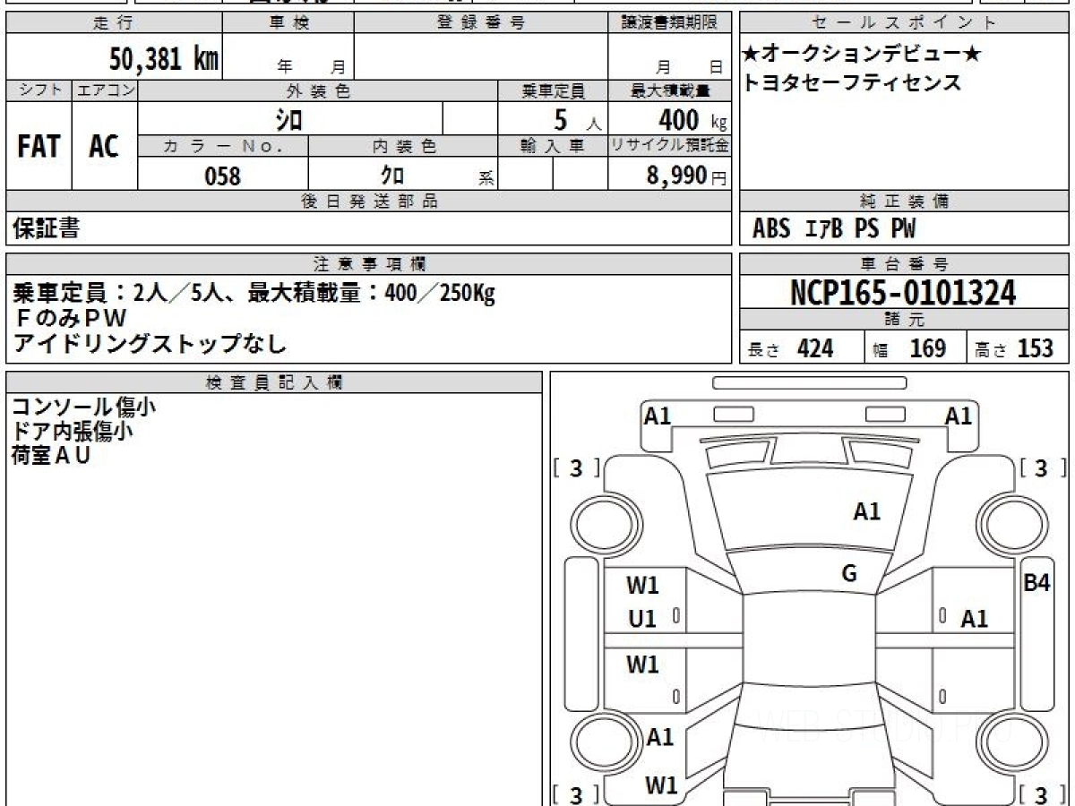The height and width of the screenshot is (806, 1075).
Task: Select the interior color value クロ
Action: click(391, 176)
